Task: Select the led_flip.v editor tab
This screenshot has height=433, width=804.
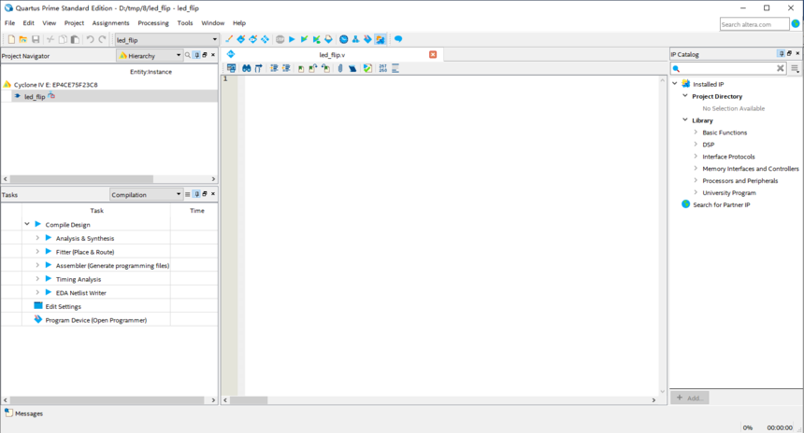Action: (x=332, y=55)
